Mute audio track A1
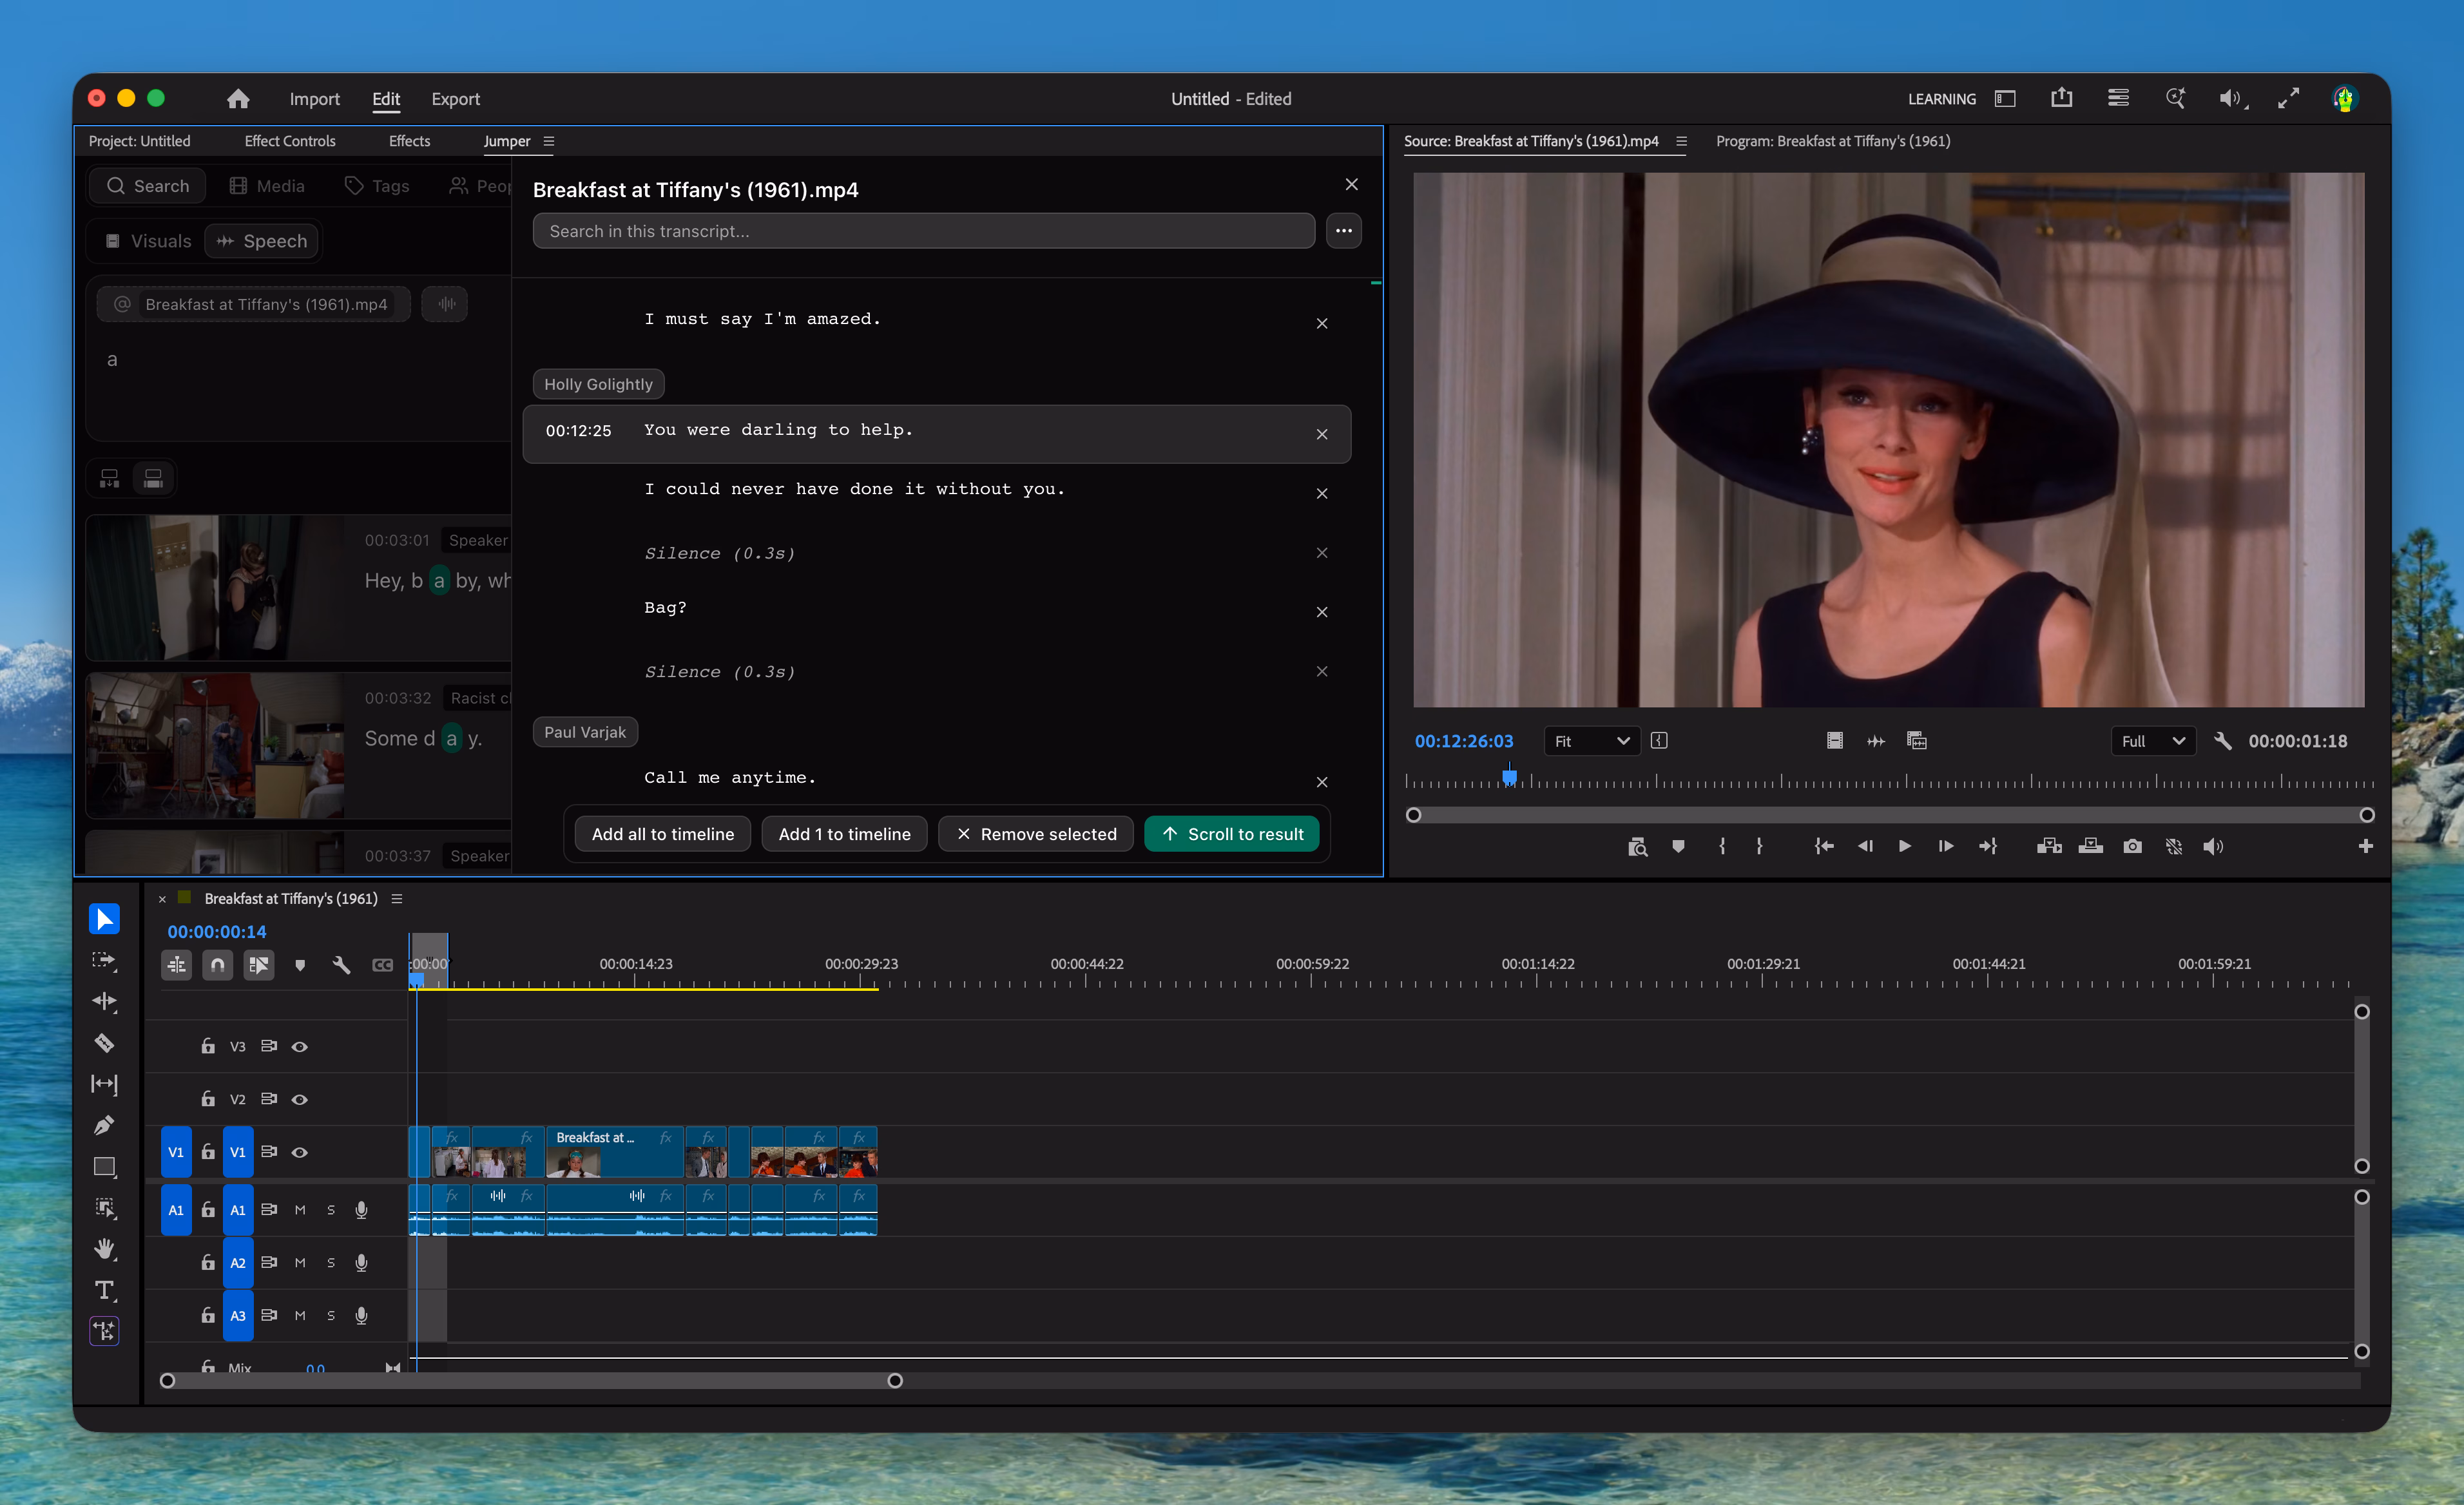This screenshot has width=2464, height=1505. (300, 1210)
